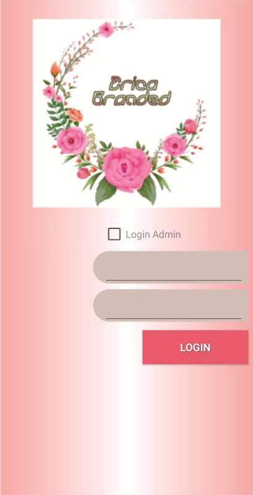Click the tiny pink rosebud beside the center rose

[83, 173]
